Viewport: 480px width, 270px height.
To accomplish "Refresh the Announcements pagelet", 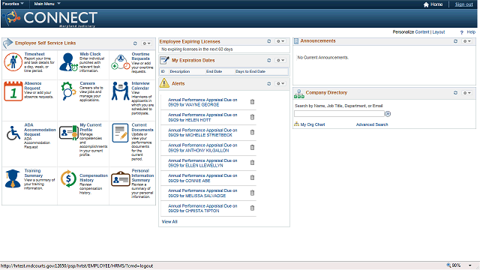I will click(x=455, y=41).
